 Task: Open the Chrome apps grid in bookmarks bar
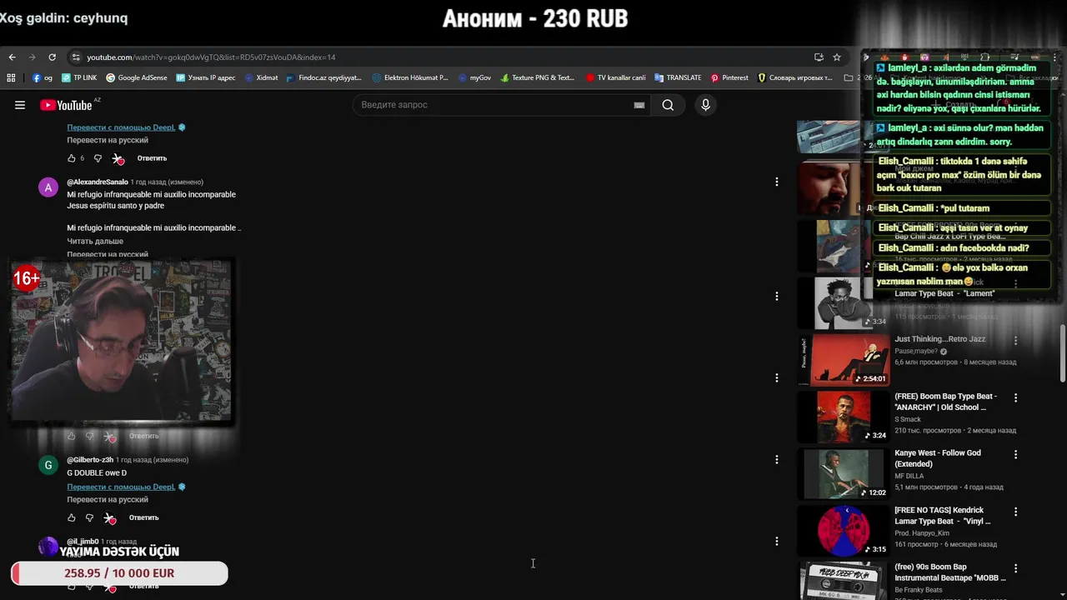click(x=11, y=77)
